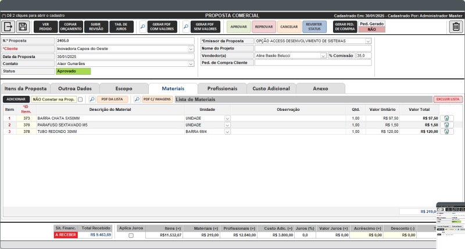Click magnifier beside Gerar PDF com Valores
This screenshot has height=249, width=465.
[x=143, y=27]
